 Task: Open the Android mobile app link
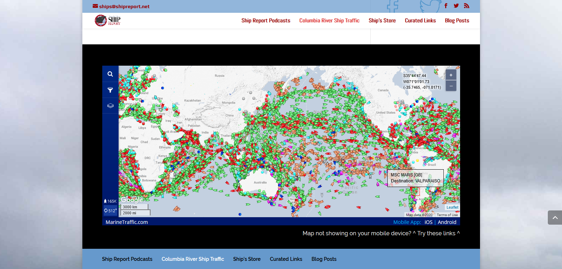(447, 222)
